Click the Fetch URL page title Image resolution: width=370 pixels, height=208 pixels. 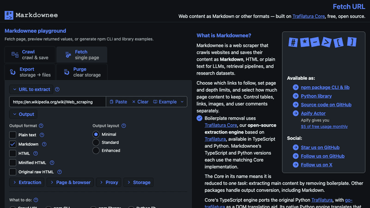pyautogui.click(x=349, y=6)
